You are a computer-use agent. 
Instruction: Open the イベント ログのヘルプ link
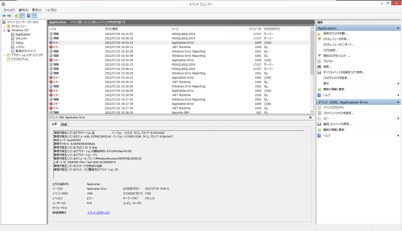click(x=98, y=213)
